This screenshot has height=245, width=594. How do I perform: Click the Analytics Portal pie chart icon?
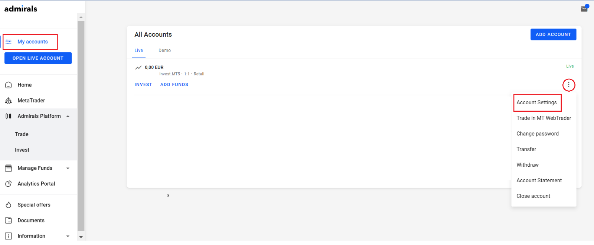(9, 184)
